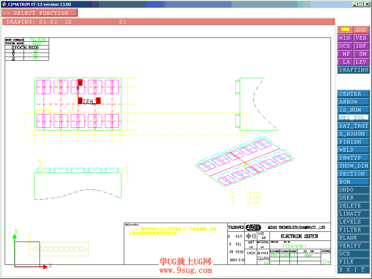The height and width of the screenshot is (279, 372).
Task: Choose the DELETE function
Action: 353,206
